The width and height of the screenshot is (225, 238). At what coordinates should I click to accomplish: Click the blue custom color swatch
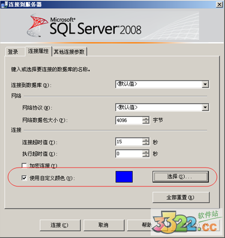(x=124, y=177)
